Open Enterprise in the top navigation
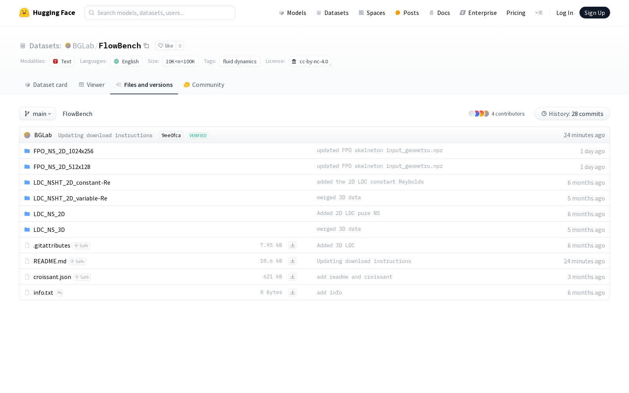The image size is (629, 393). pyautogui.click(x=478, y=13)
